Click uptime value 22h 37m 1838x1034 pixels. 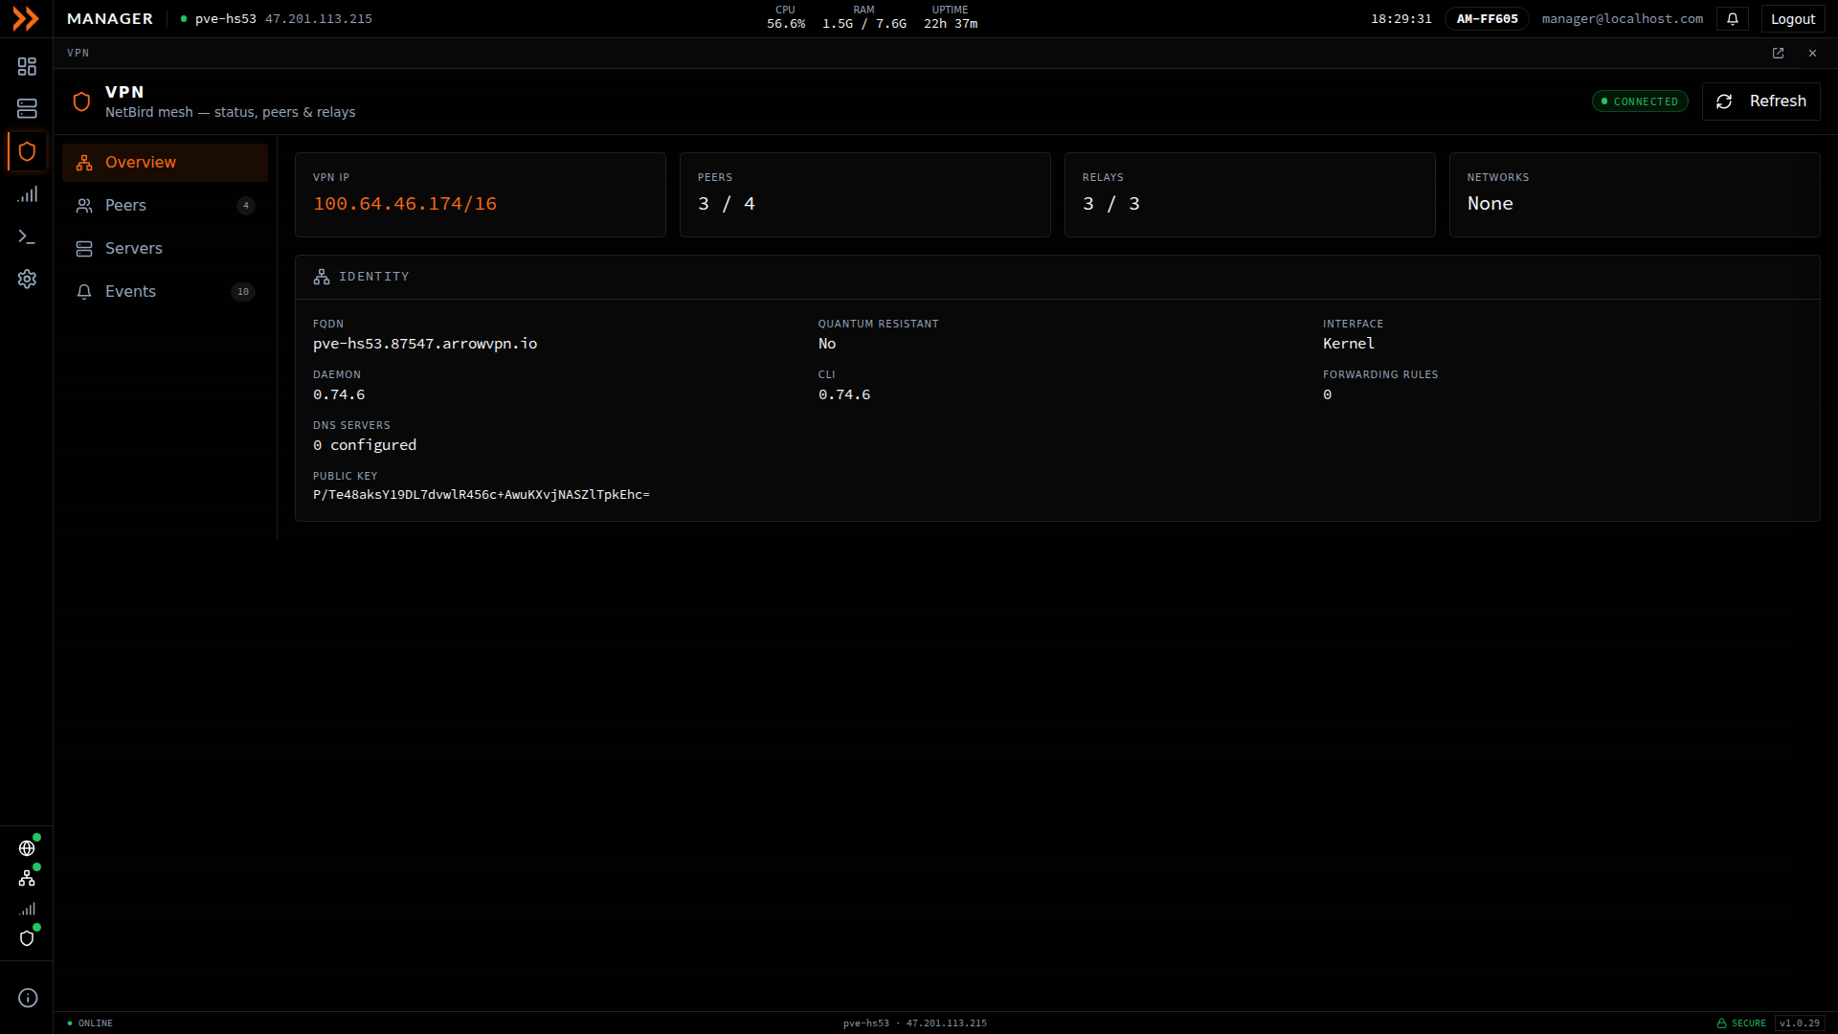[x=951, y=24]
